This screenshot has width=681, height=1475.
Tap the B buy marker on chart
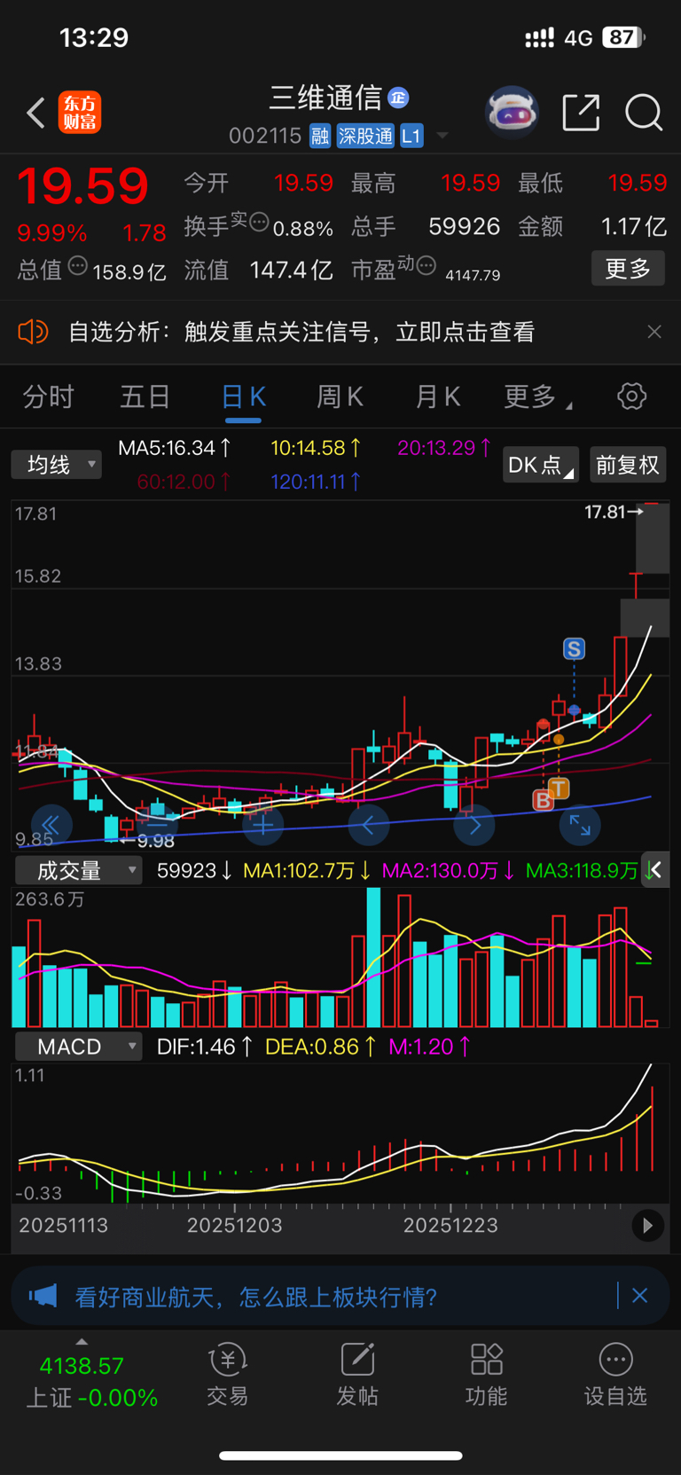tap(542, 800)
